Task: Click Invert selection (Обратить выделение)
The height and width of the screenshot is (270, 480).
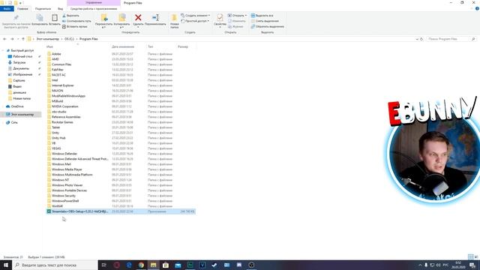Action: 268,27
